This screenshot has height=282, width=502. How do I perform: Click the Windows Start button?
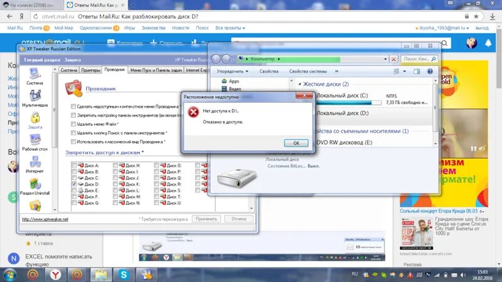9,274
